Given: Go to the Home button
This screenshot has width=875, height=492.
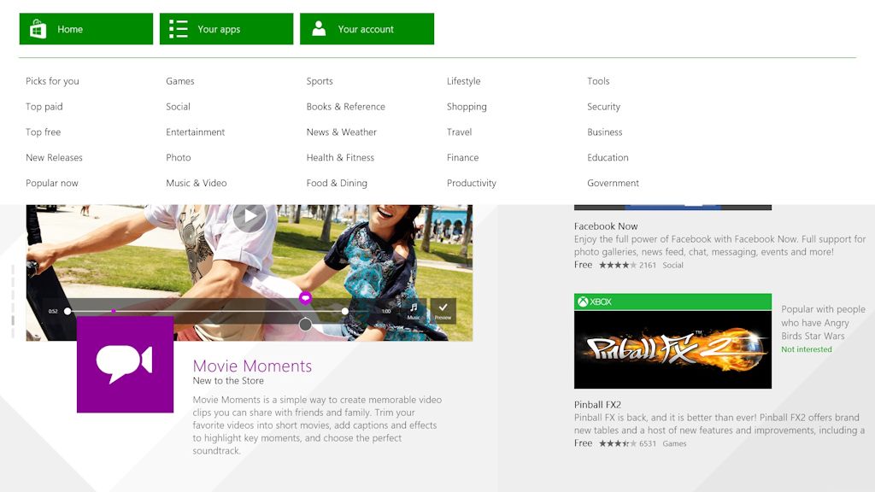Looking at the screenshot, I should [x=86, y=29].
